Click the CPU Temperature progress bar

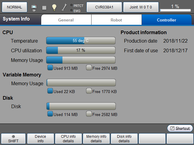coord(81,40)
